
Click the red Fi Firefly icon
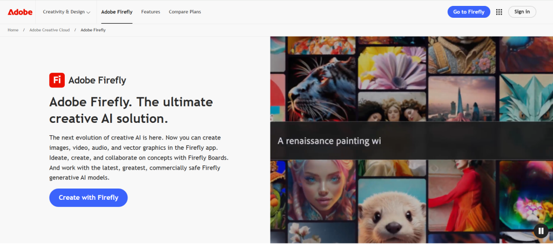tap(57, 80)
